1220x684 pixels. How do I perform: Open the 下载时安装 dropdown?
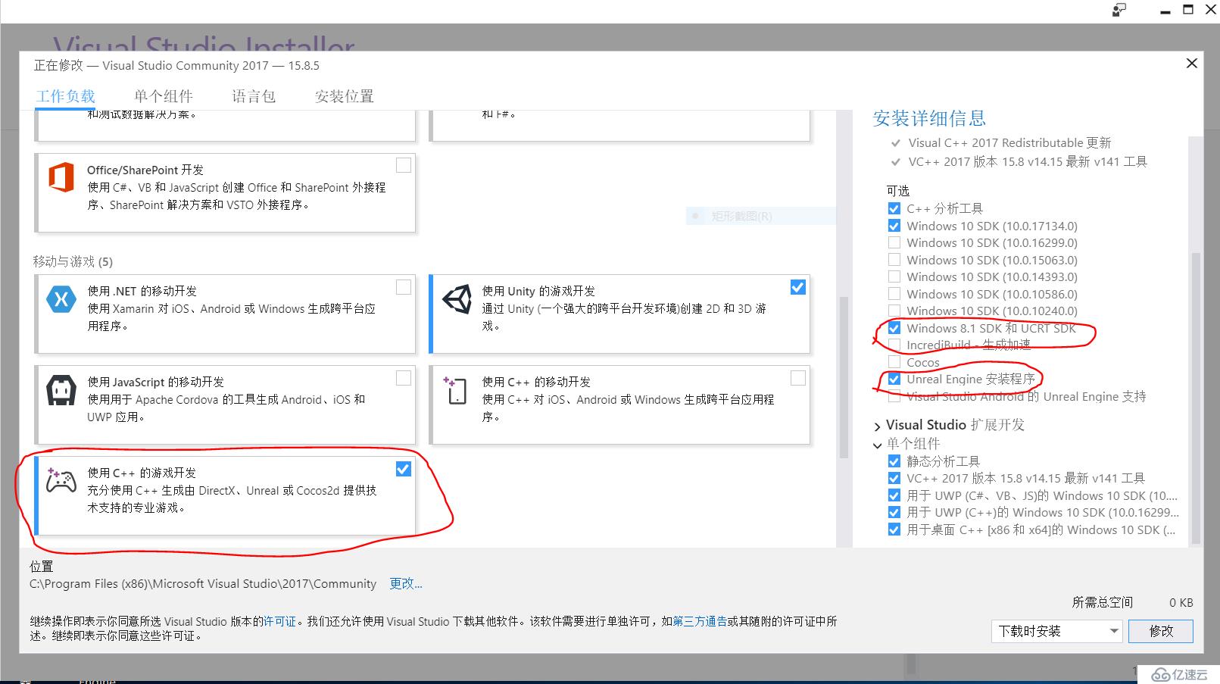(1056, 631)
